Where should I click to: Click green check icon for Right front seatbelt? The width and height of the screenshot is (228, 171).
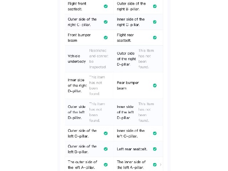(x=106, y=6)
